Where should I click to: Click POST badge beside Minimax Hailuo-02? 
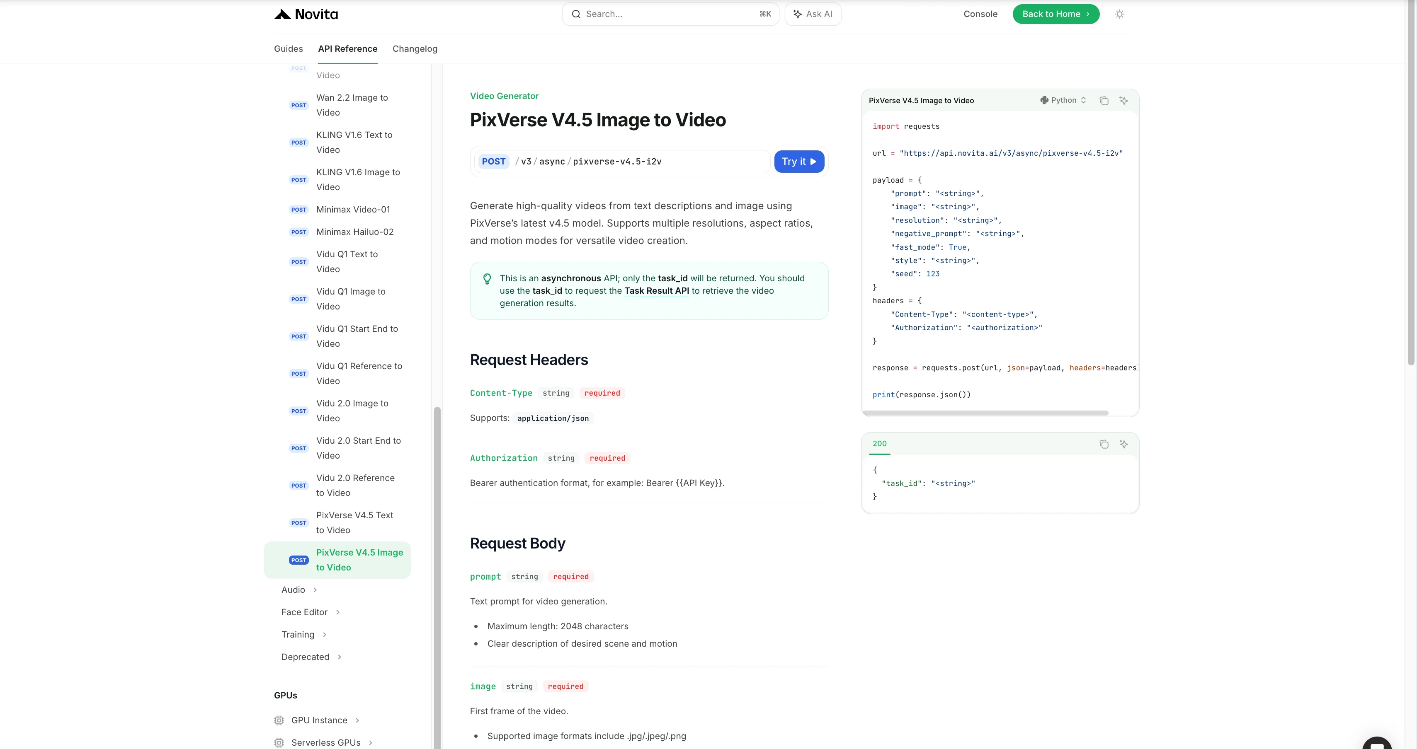pos(298,232)
